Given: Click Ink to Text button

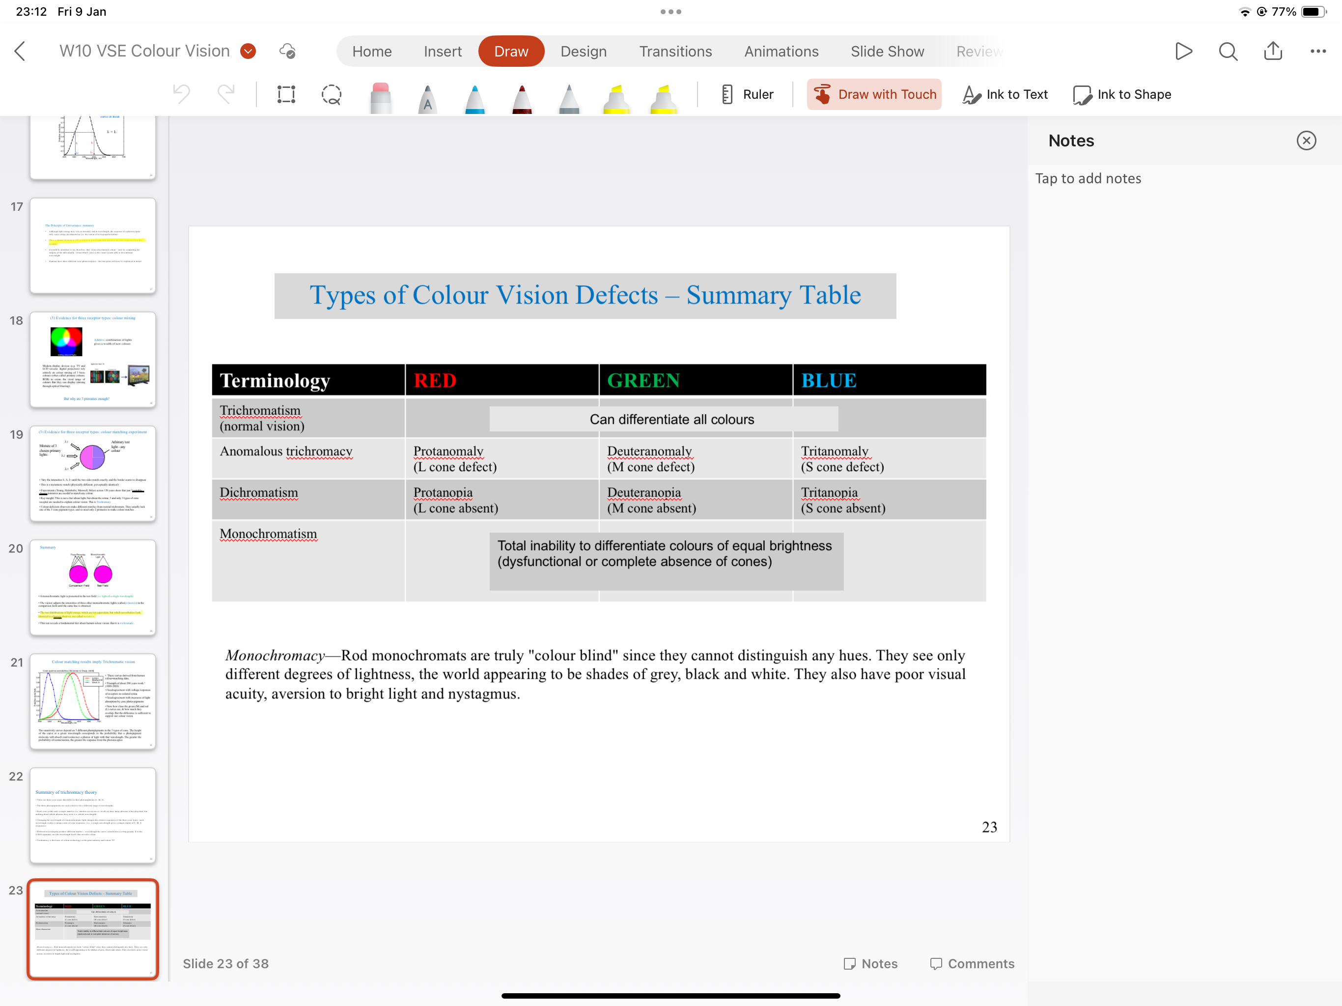Looking at the screenshot, I should [1005, 95].
